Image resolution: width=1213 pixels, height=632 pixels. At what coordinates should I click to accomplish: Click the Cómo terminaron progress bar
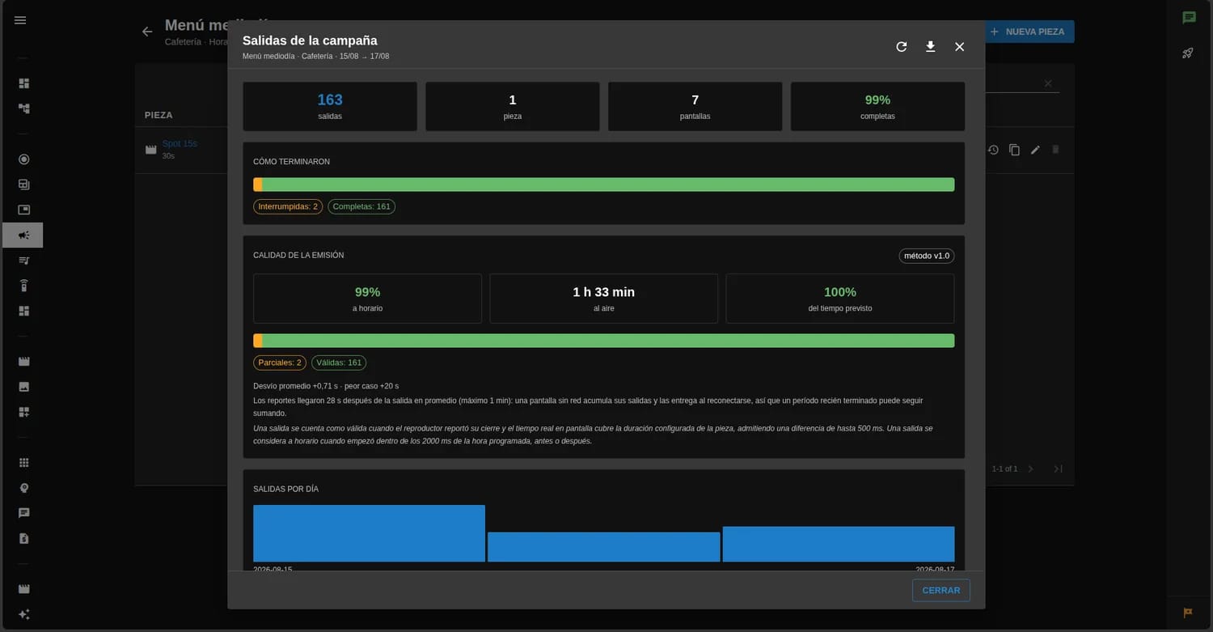coord(603,185)
